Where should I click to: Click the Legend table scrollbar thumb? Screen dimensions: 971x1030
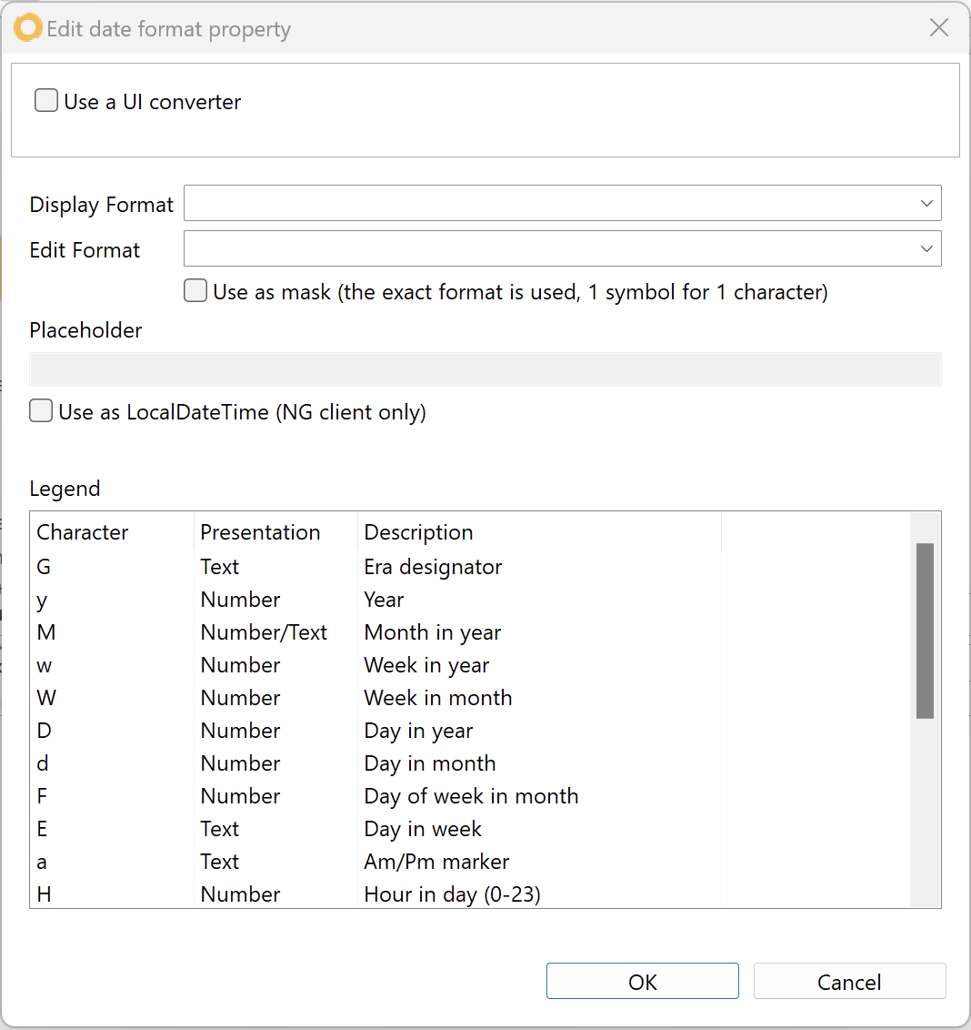925,631
